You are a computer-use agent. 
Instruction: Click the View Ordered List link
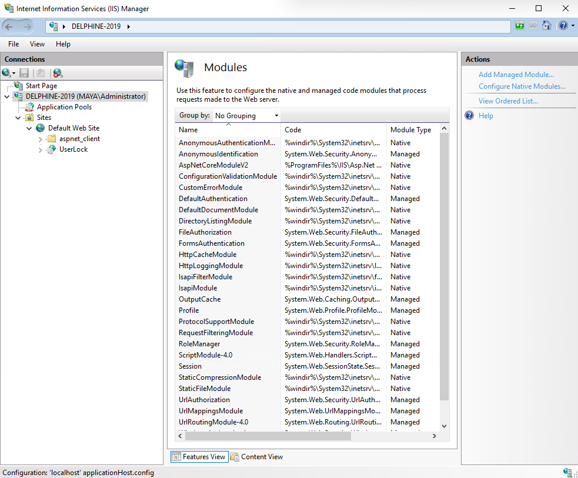click(x=508, y=101)
